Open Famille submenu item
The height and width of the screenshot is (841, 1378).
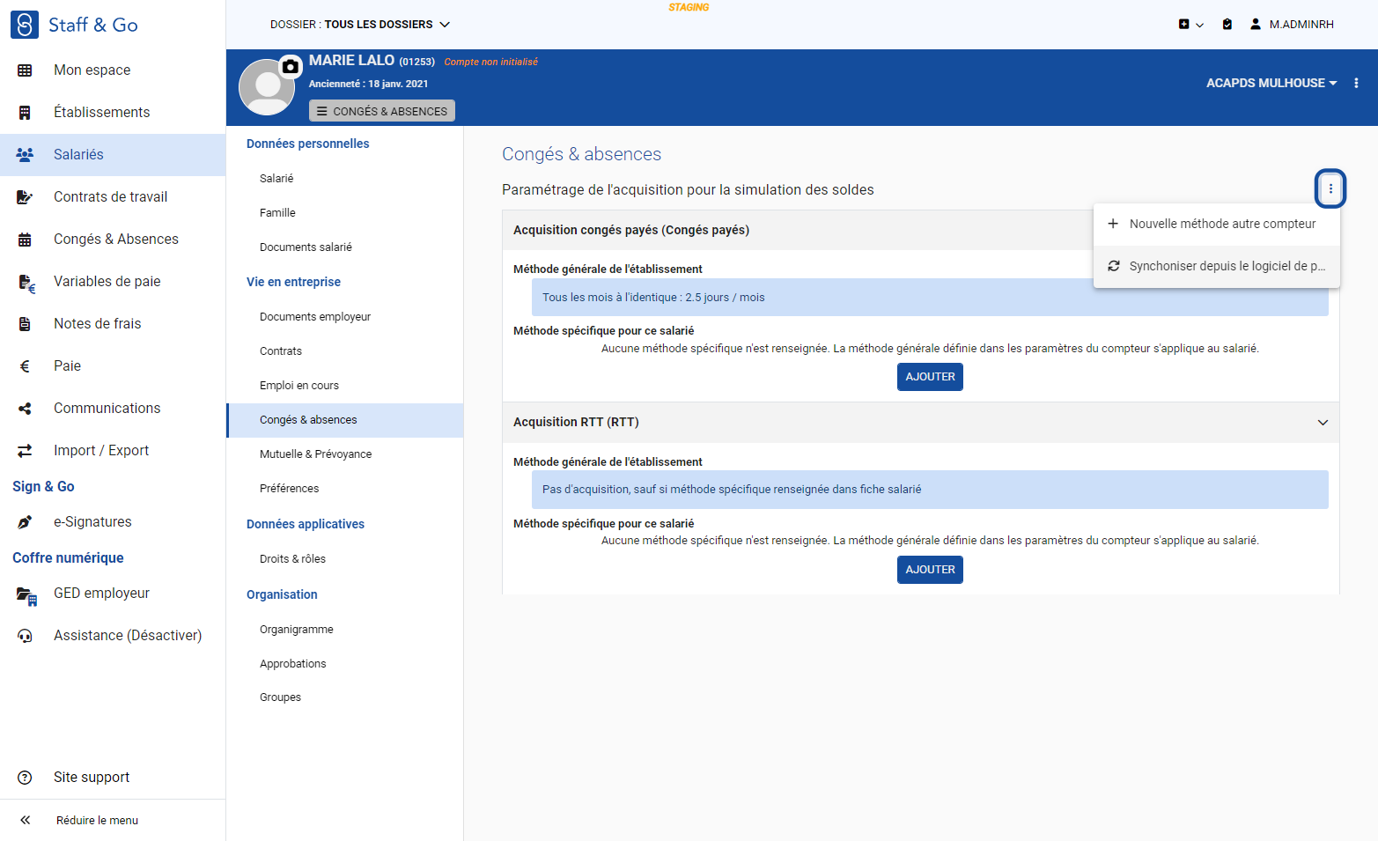coord(345,213)
